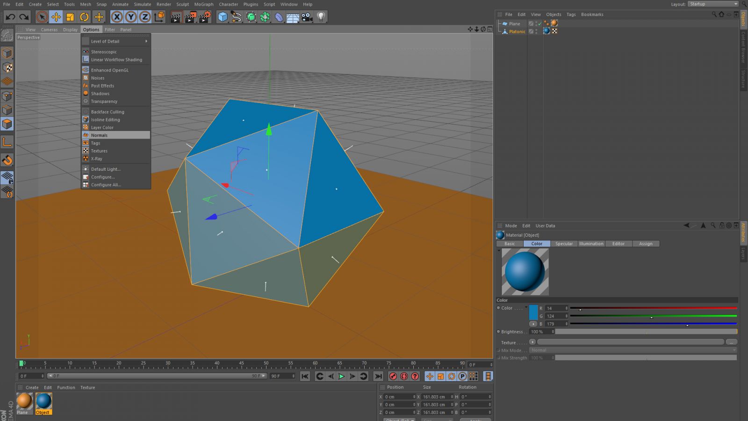The height and width of the screenshot is (421, 748).
Task: Open the Cube primitive object tool
Action: pos(223,17)
